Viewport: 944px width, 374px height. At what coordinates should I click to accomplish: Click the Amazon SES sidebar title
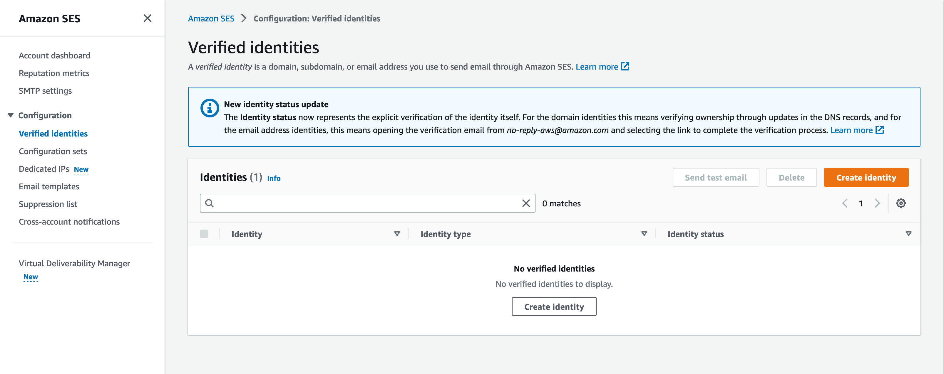(49, 18)
